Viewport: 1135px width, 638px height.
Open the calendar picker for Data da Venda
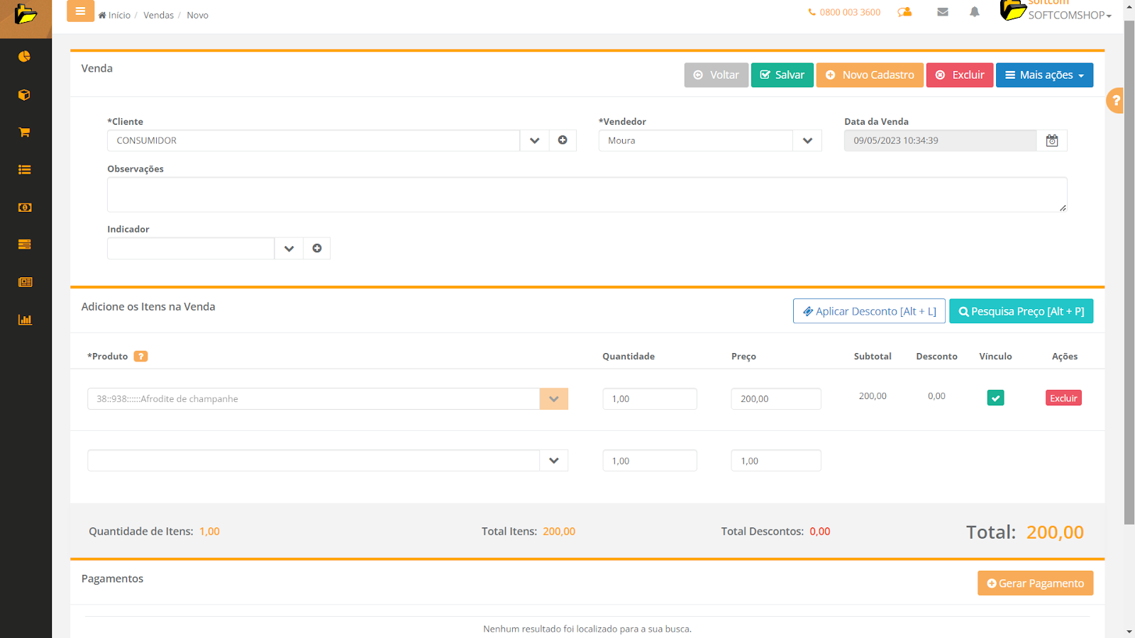tap(1052, 140)
